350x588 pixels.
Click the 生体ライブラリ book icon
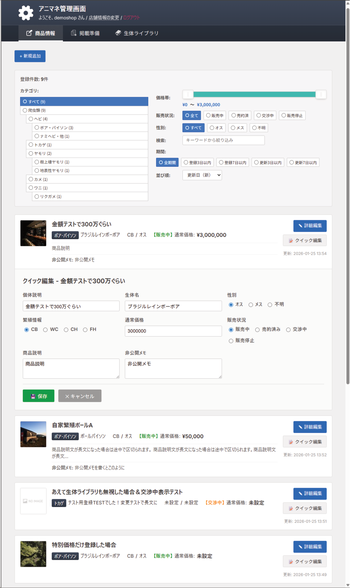click(118, 33)
